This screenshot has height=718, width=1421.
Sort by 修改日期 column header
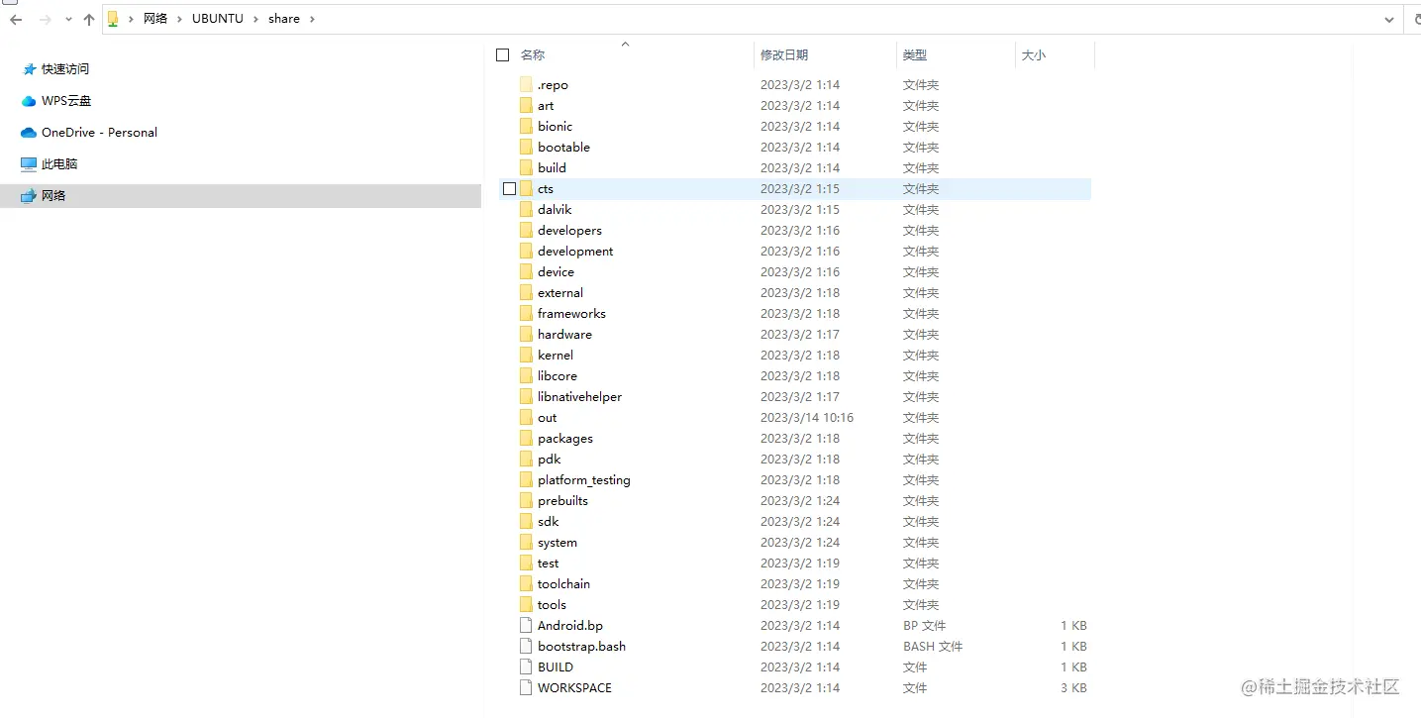(784, 55)
